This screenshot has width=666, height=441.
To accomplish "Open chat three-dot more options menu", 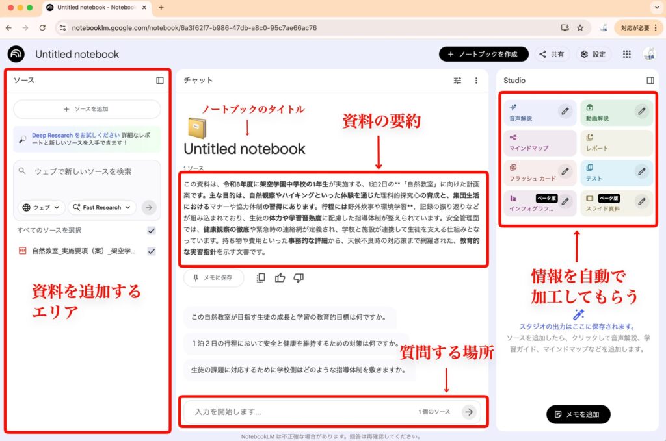I will pyautogui.click(x=476, y=81).
